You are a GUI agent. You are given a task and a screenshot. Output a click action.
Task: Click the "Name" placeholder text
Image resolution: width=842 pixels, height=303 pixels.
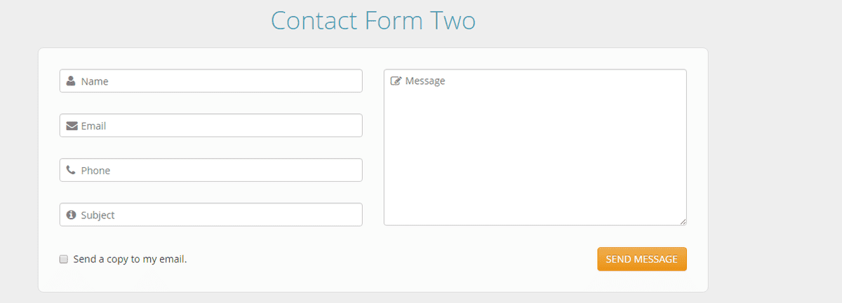point(95,81)
